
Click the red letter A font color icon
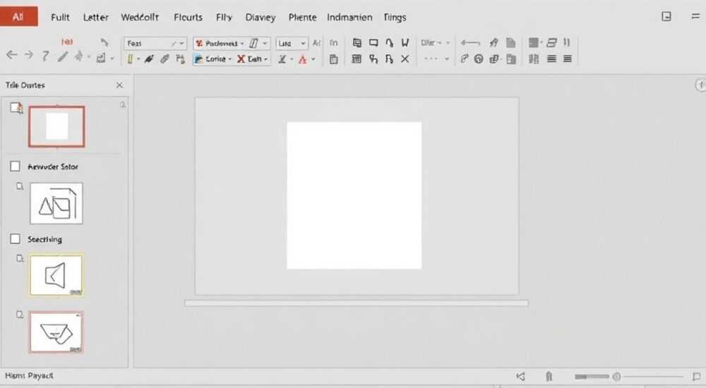[303, 59]
